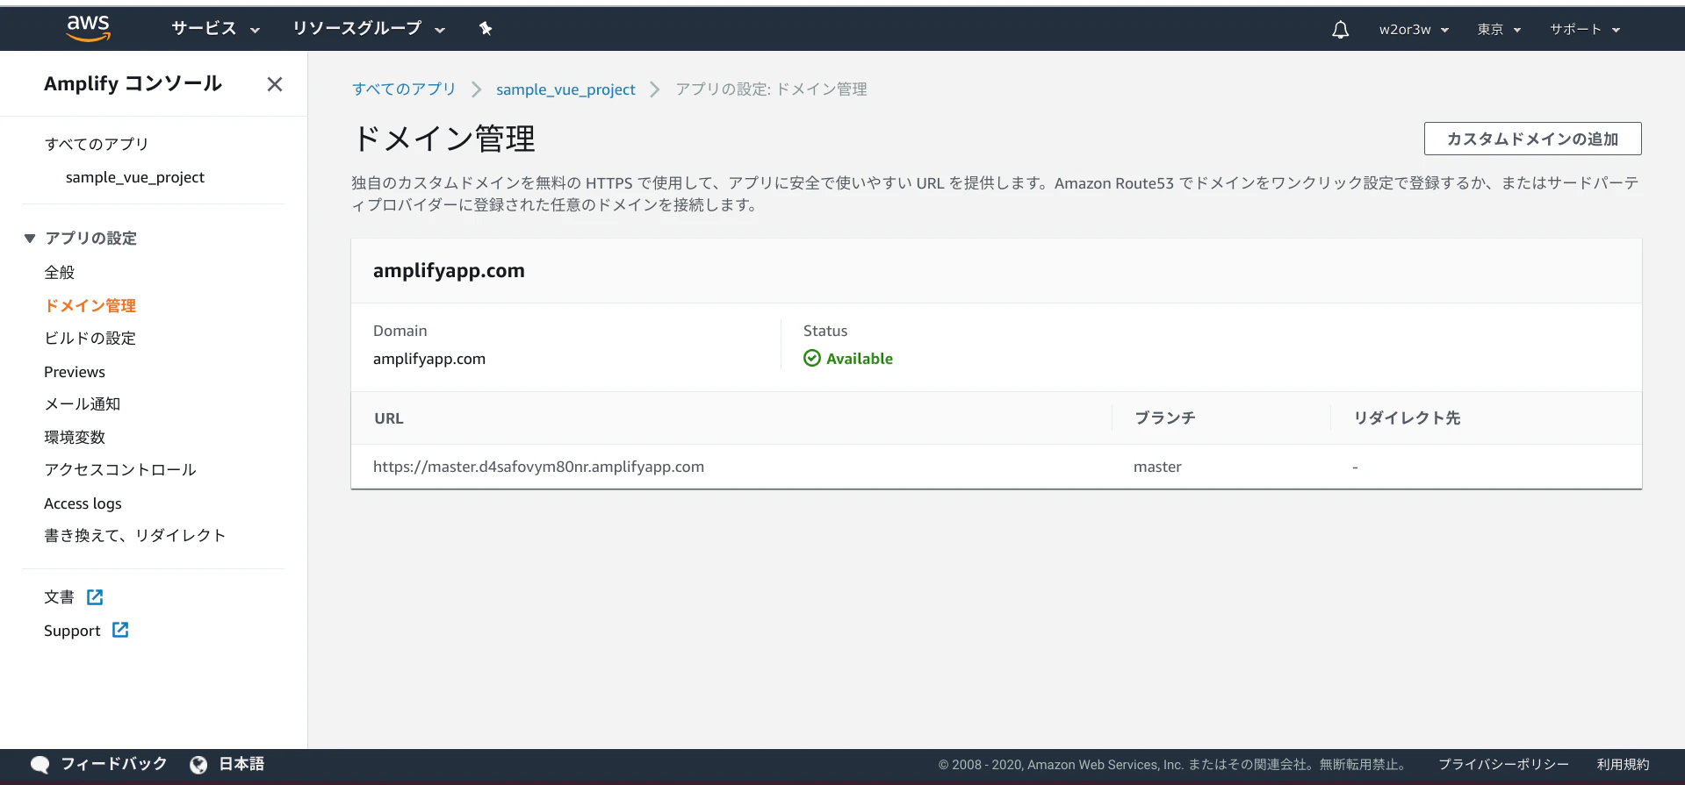Open the プライバシーポリシー footer link
Viewport: 1685px width, 785px height.
1503,765
